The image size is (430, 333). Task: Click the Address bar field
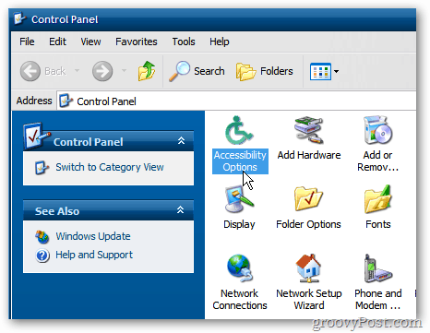(x=236, y=101)
